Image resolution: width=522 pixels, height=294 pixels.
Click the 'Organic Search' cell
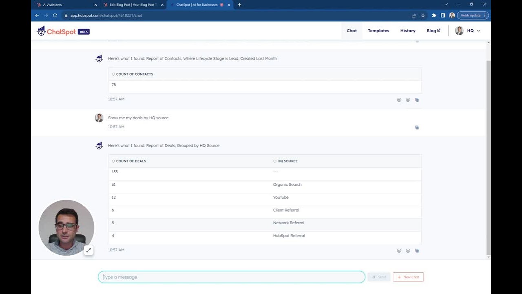pyautogui.click(x=287, y=185)
